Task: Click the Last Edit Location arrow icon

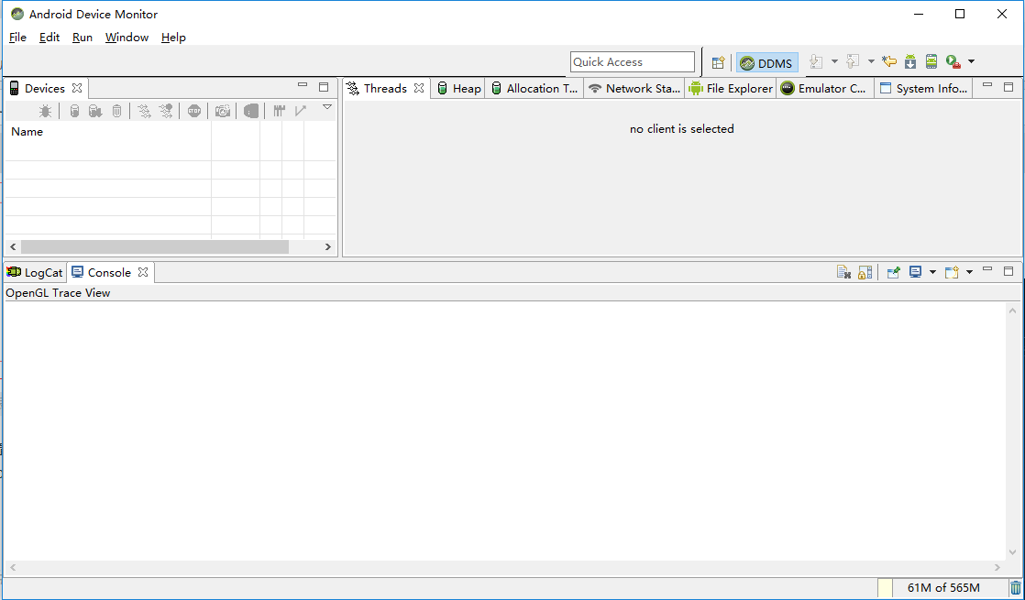Action: point(889,61)
